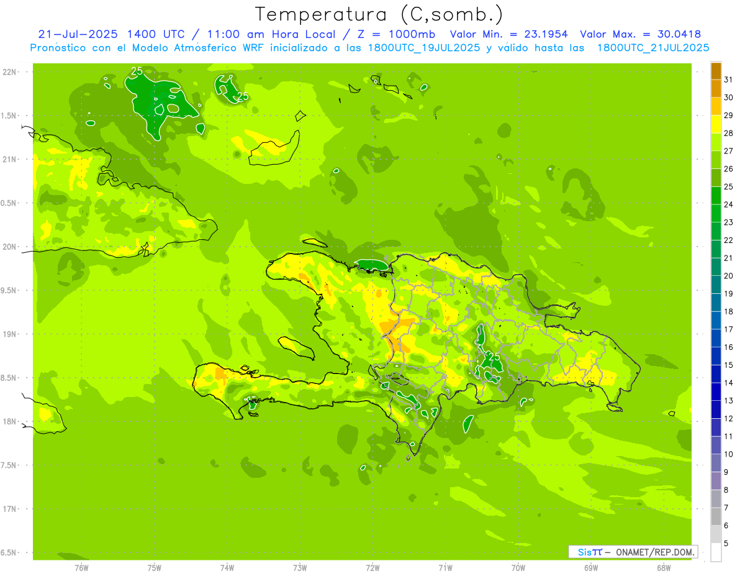The height and width of the screenshot is (576, 745).
Task: Click the "SisPI – ONAMET/REP.DOM." credit box
Action: click(x=633, y=552)
